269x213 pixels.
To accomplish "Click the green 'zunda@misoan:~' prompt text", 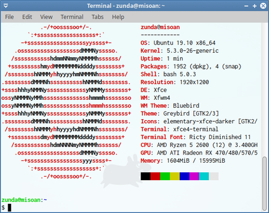I will pyautogui.click(x=24, y=200).
